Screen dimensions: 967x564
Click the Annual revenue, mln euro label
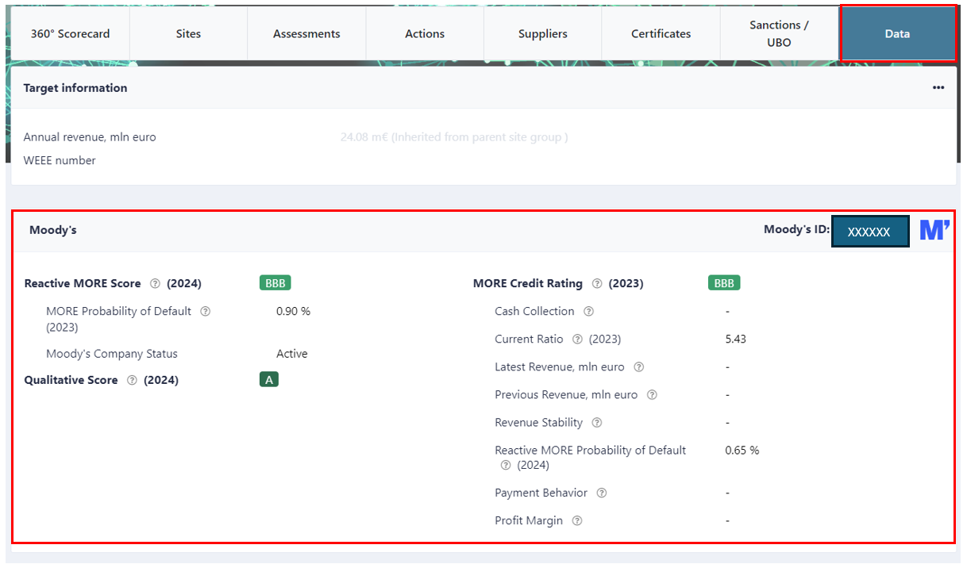(90, 137)
